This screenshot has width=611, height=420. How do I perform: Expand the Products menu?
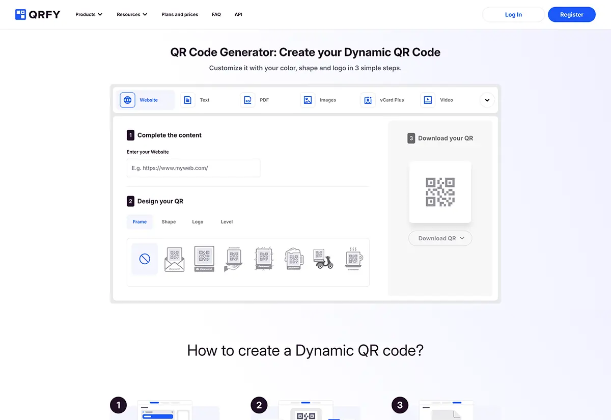89,14
